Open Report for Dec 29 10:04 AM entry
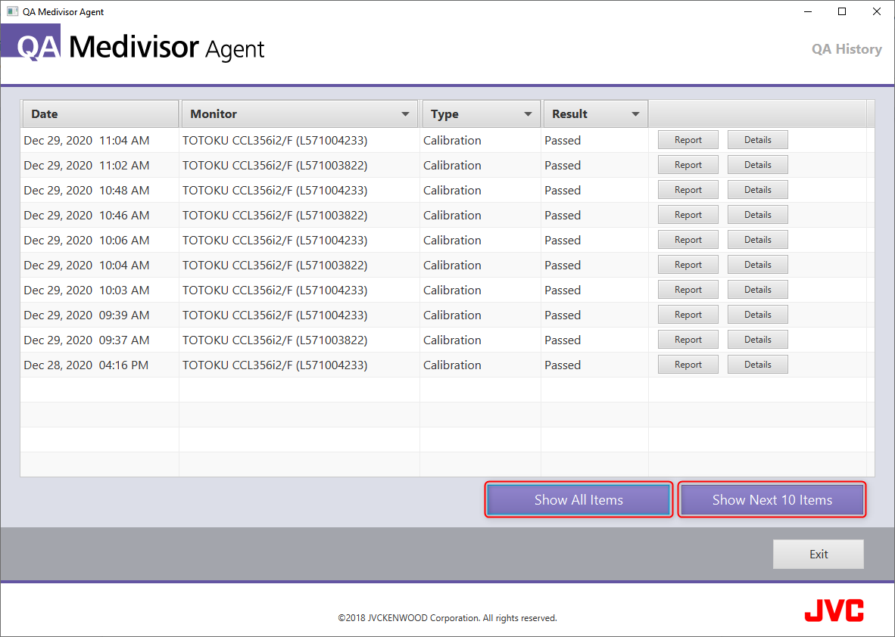Screen dimensions: 895x637 pos(688,265)
